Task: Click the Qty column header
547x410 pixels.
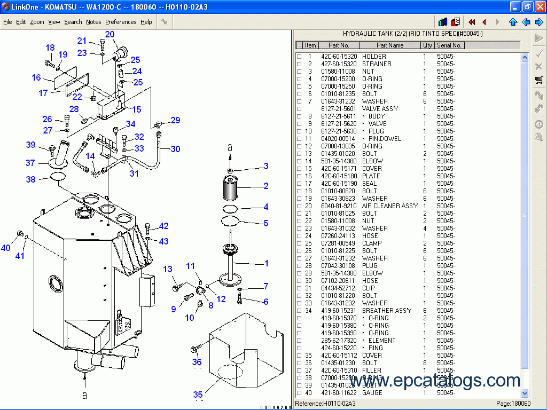Action: point(427,45)
